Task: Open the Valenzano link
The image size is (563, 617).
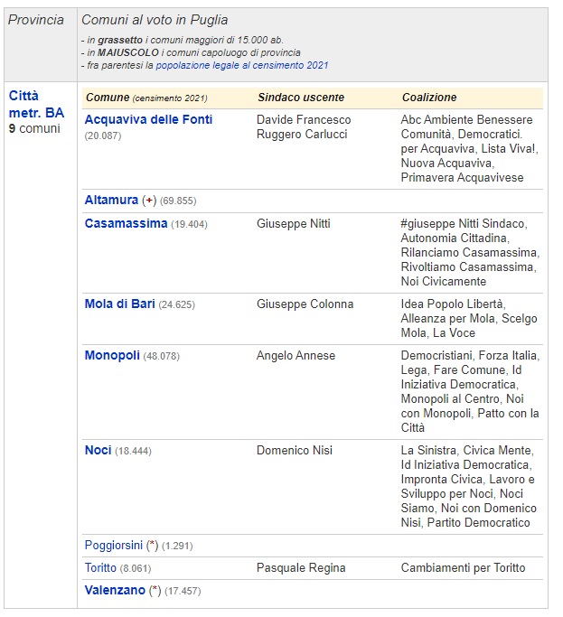Action: click(x=114, y=591)
